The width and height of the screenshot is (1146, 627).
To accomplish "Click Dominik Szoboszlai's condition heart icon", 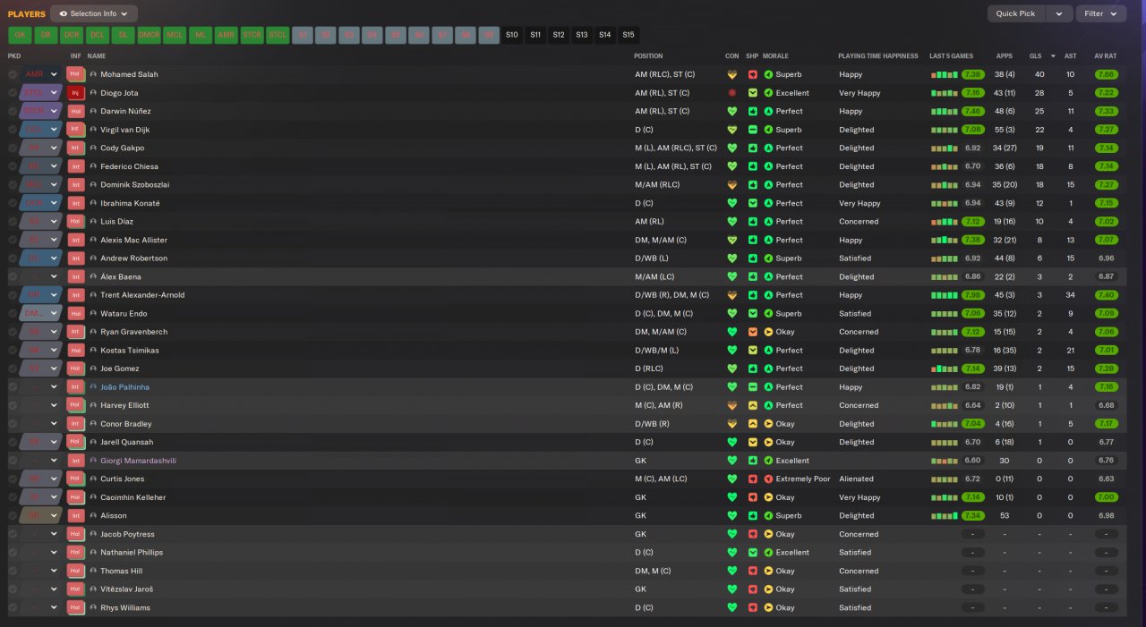I will [732, 185].
